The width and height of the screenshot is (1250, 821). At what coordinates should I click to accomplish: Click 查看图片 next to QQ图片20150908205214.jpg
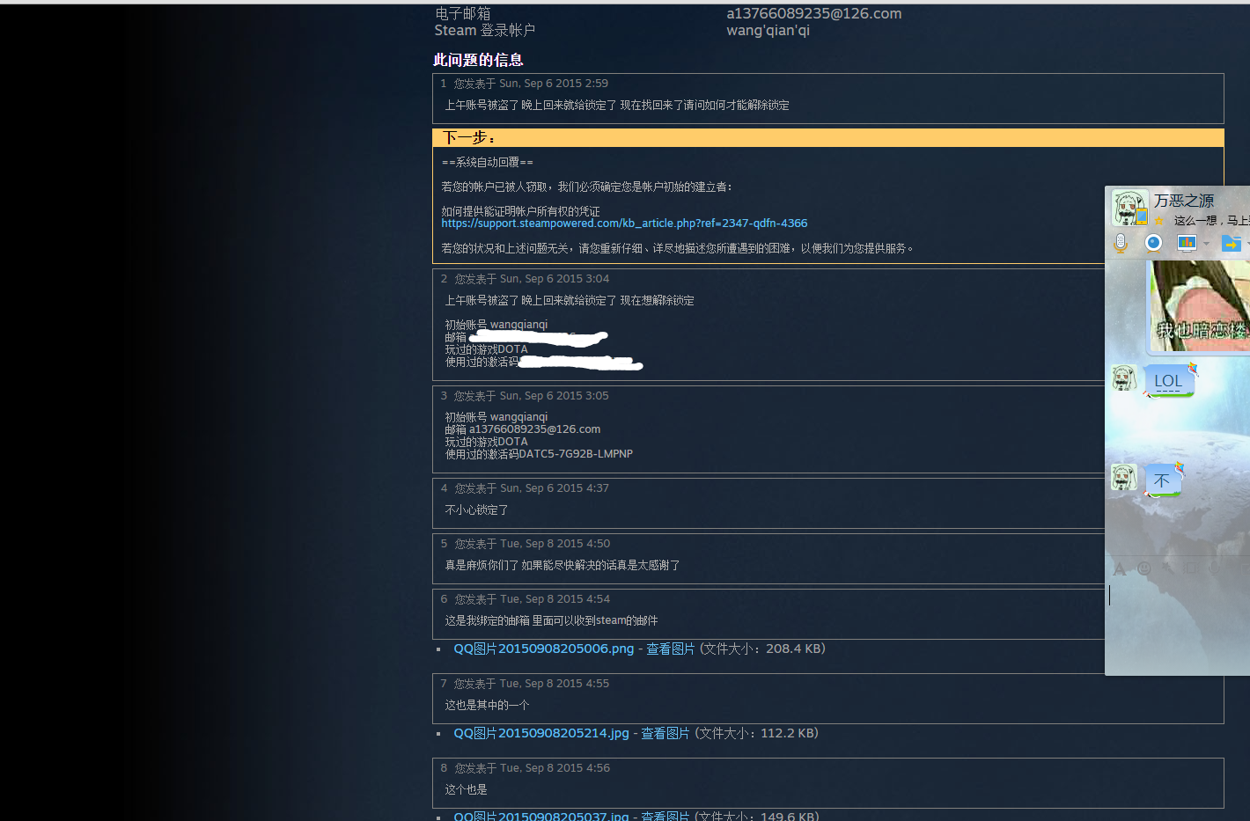coord(665,733)
